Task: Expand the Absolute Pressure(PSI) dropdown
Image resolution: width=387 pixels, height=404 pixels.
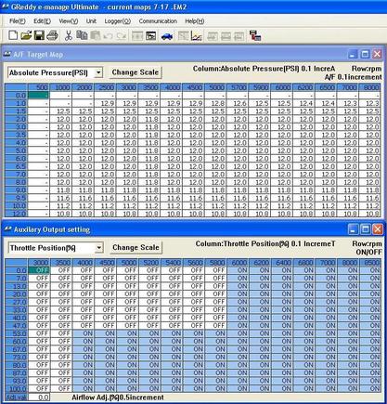Action: coord(98,72)
